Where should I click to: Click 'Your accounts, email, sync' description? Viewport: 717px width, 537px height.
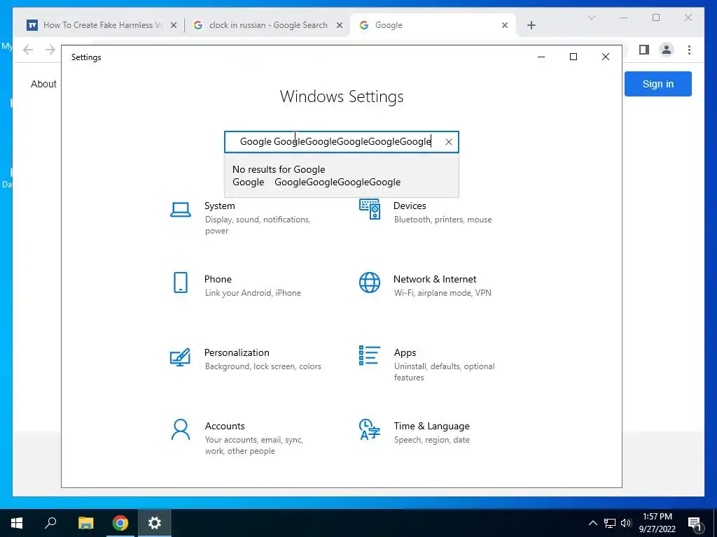click(253, 445)
